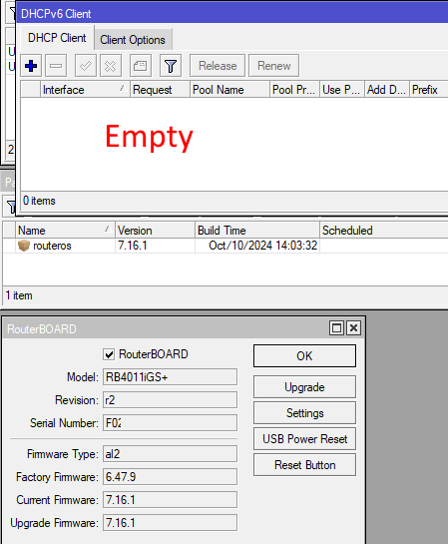The height and width of the screenshot is (544, 448).
Task: Click Upgrade in RouterBOARD window
Action: tap(304, 387)
